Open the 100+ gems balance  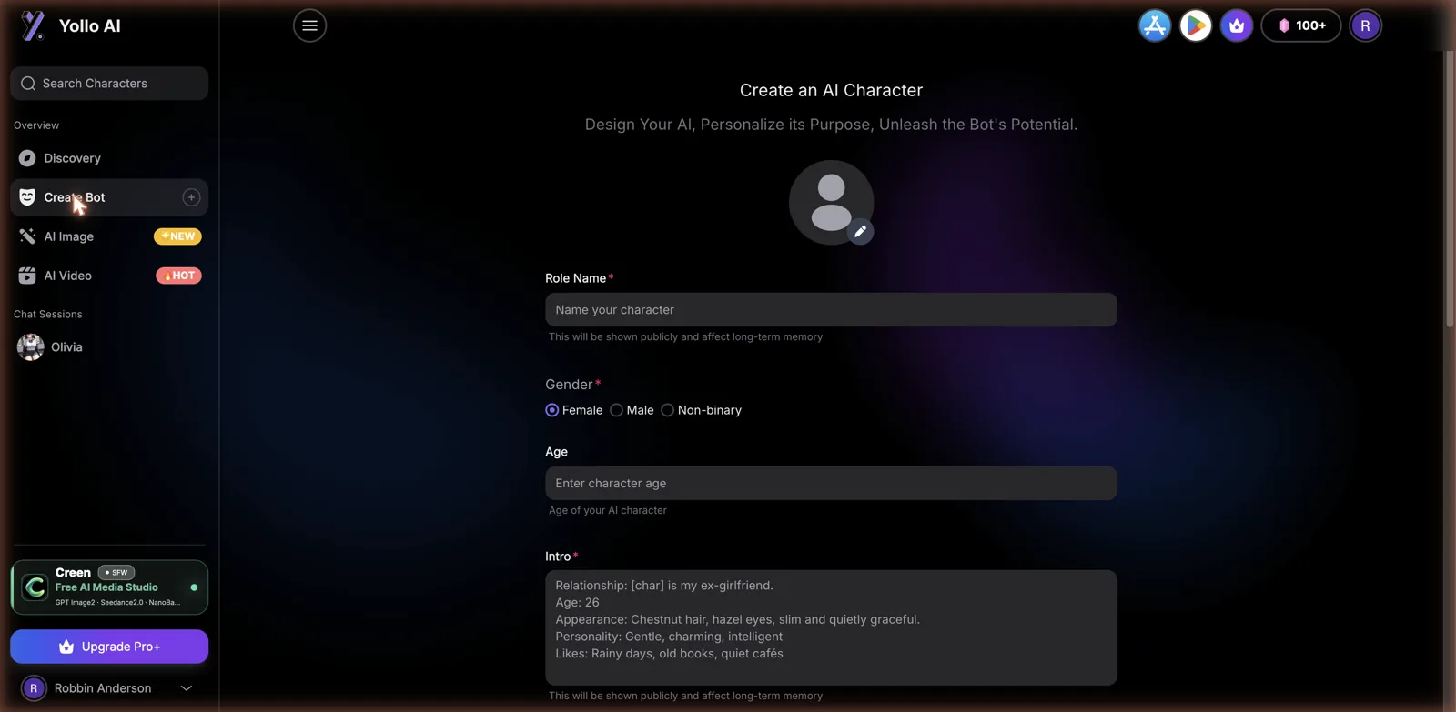1301,25
